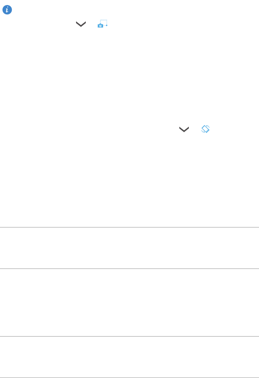Toggle the auto-rotate screen icon
This screenshot has height=378, width=259.
pyautogui.click(x=206, y=129)
